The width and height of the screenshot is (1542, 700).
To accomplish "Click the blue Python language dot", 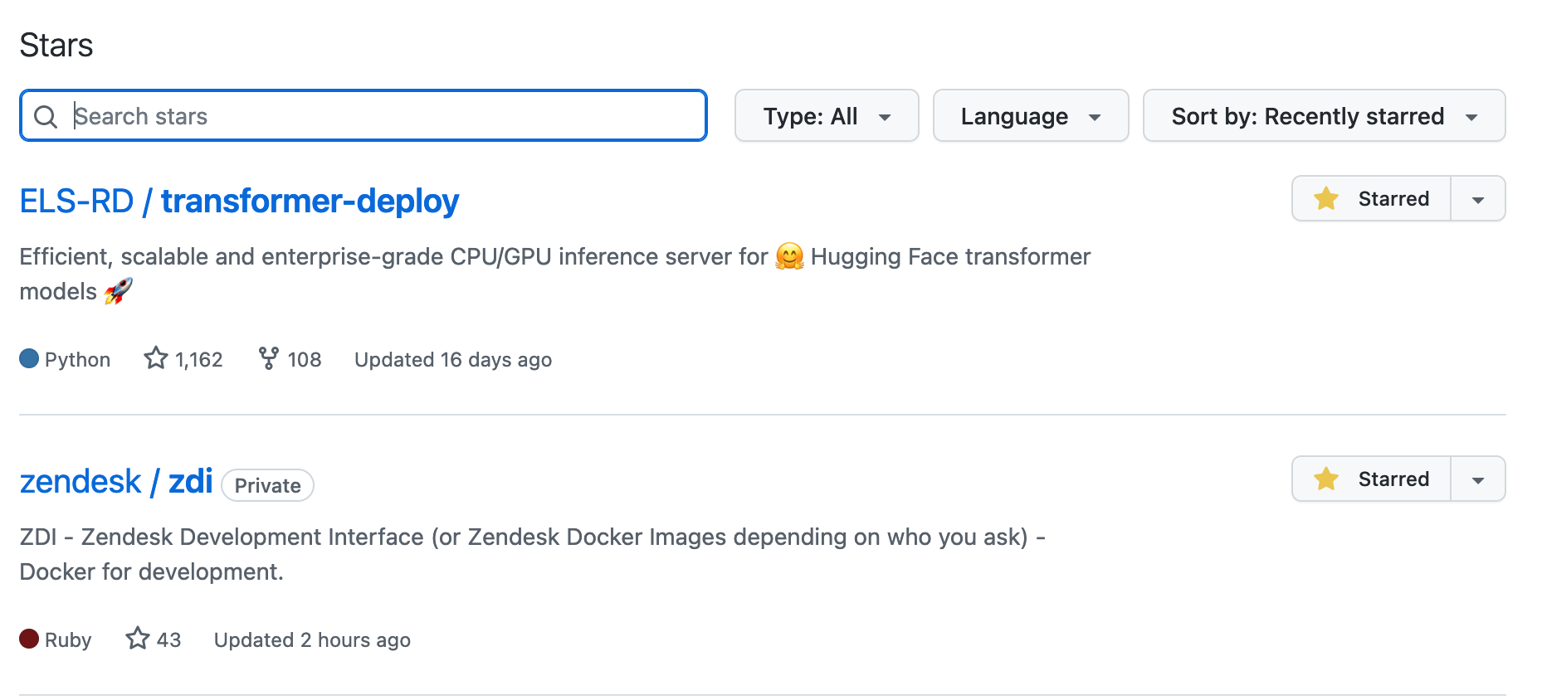I will click(29, 358).
